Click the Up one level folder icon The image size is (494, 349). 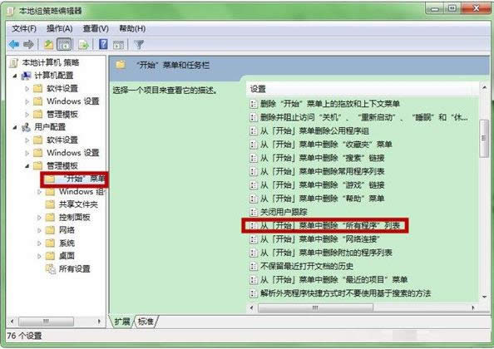(x=48, y=44)
